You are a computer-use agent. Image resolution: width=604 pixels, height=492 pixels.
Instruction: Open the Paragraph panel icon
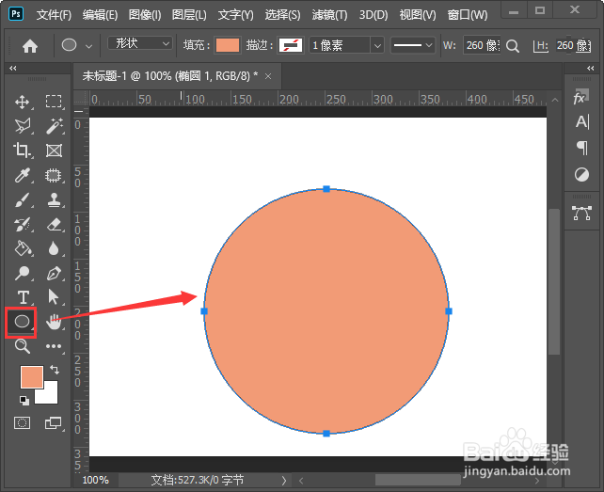582,148
